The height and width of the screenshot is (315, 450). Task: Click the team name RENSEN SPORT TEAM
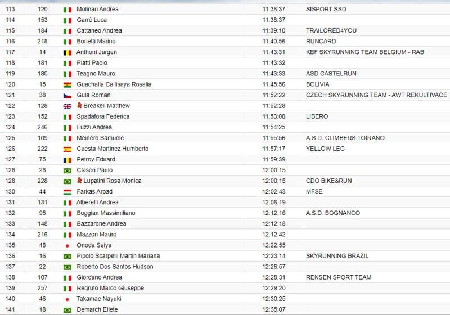click(x=339, y=277)
